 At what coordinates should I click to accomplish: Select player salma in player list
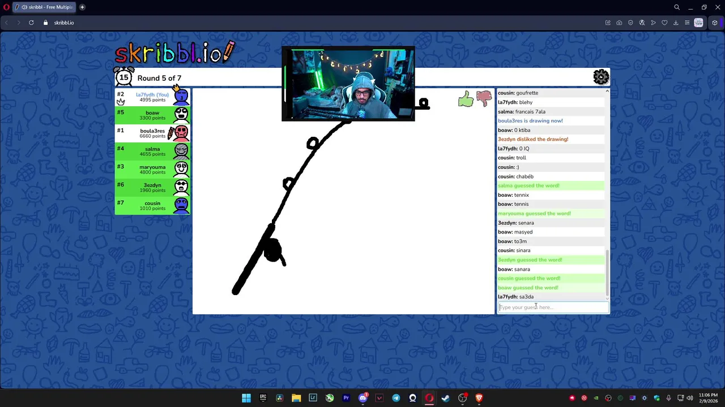coord(152,151)
